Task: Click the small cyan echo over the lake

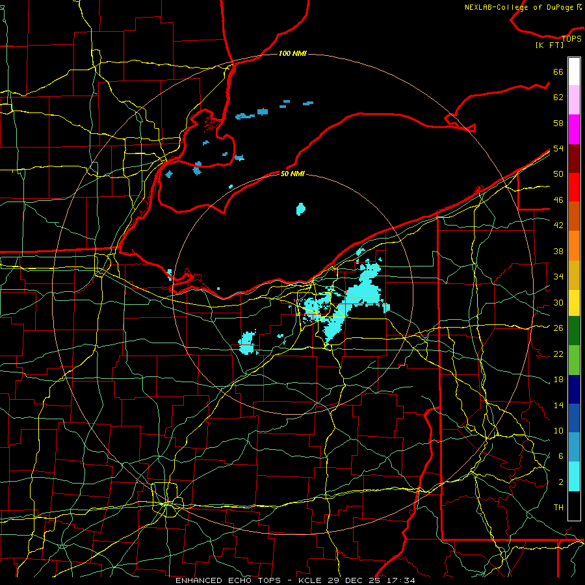Action: click(301, 209)
